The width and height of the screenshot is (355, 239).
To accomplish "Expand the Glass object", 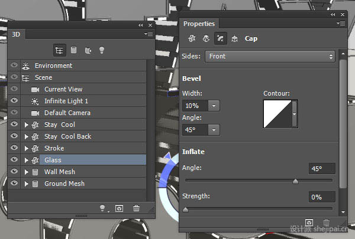I will [26, 160].
